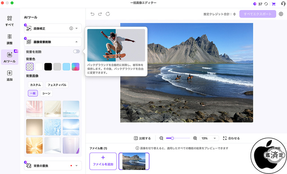The width and height of the screenshot is (287, 174).
Task: Click the 比較する compare icon
Action: point(135,138)
